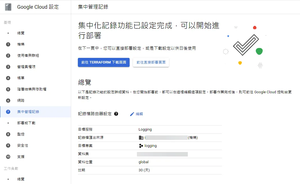Click 前往直接部署頁面 button
Screen dimensions: 300x184
[x=151, y=62]
